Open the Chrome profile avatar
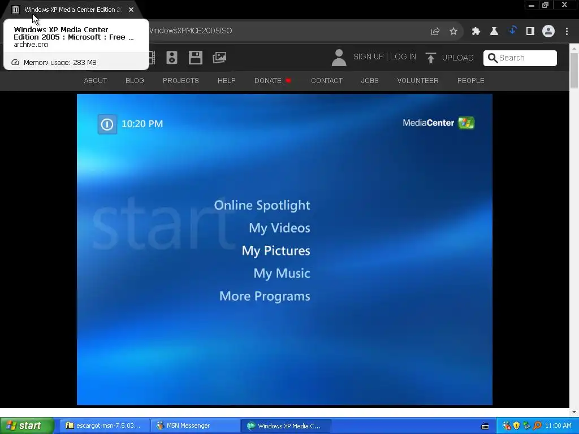Image resolution: width=579 pixels, height=434 pixels. coord(548,32)
